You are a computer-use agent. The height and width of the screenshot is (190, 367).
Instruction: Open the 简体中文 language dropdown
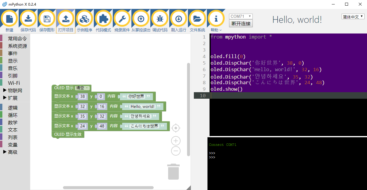353,17
